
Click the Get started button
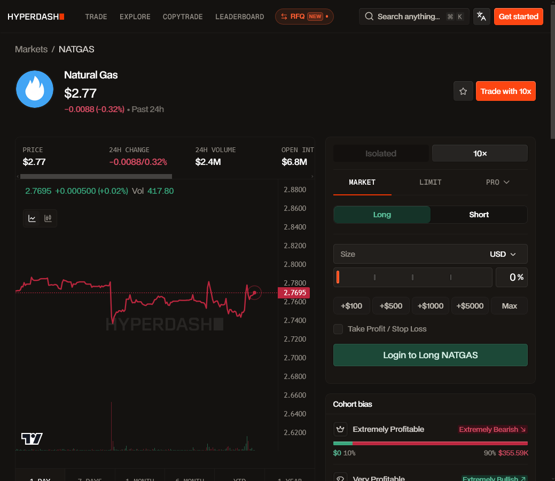pyautogui.click(x=519, y=17)
